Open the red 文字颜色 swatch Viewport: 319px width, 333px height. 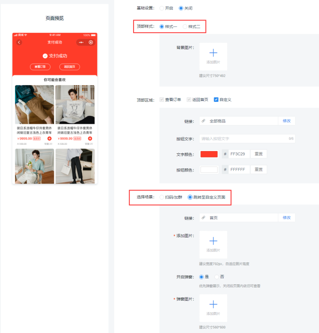click(x=209, y=154)
